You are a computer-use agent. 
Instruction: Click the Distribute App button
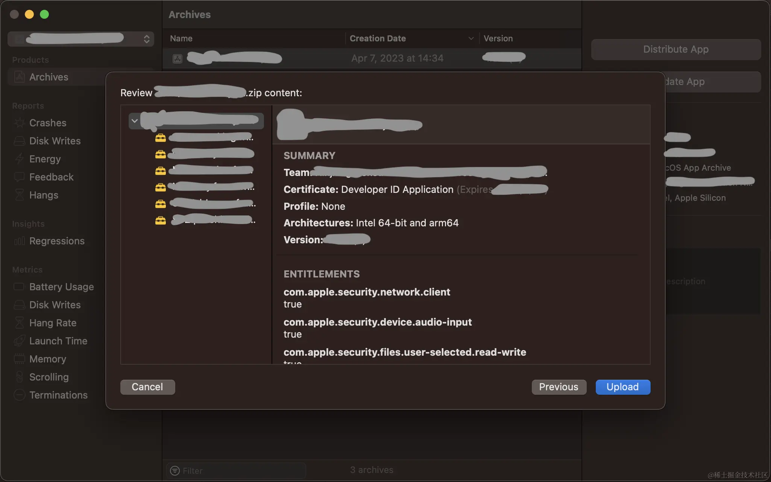tap(675, 49)
